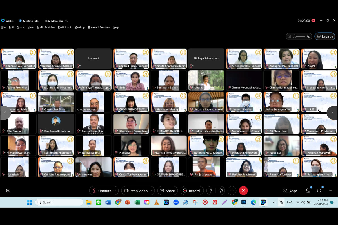Image resolution: width=338 pixels, height=225 pixels.
Task: Stop your video camera
Action: tap(136, 191)
